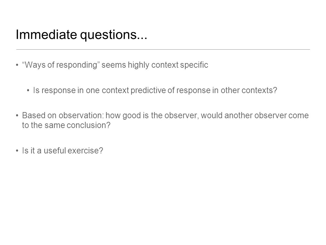Click the word "exercise?" in the last bullet
Viewport: 326px width, 245px height.
click(85, 150)
